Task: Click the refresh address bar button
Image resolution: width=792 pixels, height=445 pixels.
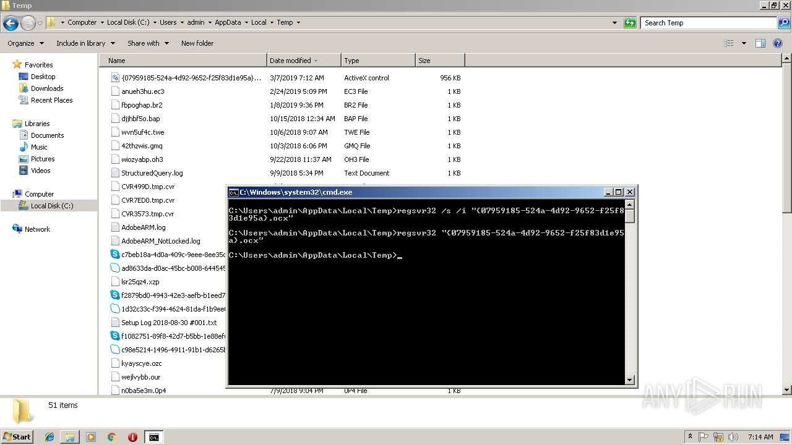Action: (x=630, y=23)
